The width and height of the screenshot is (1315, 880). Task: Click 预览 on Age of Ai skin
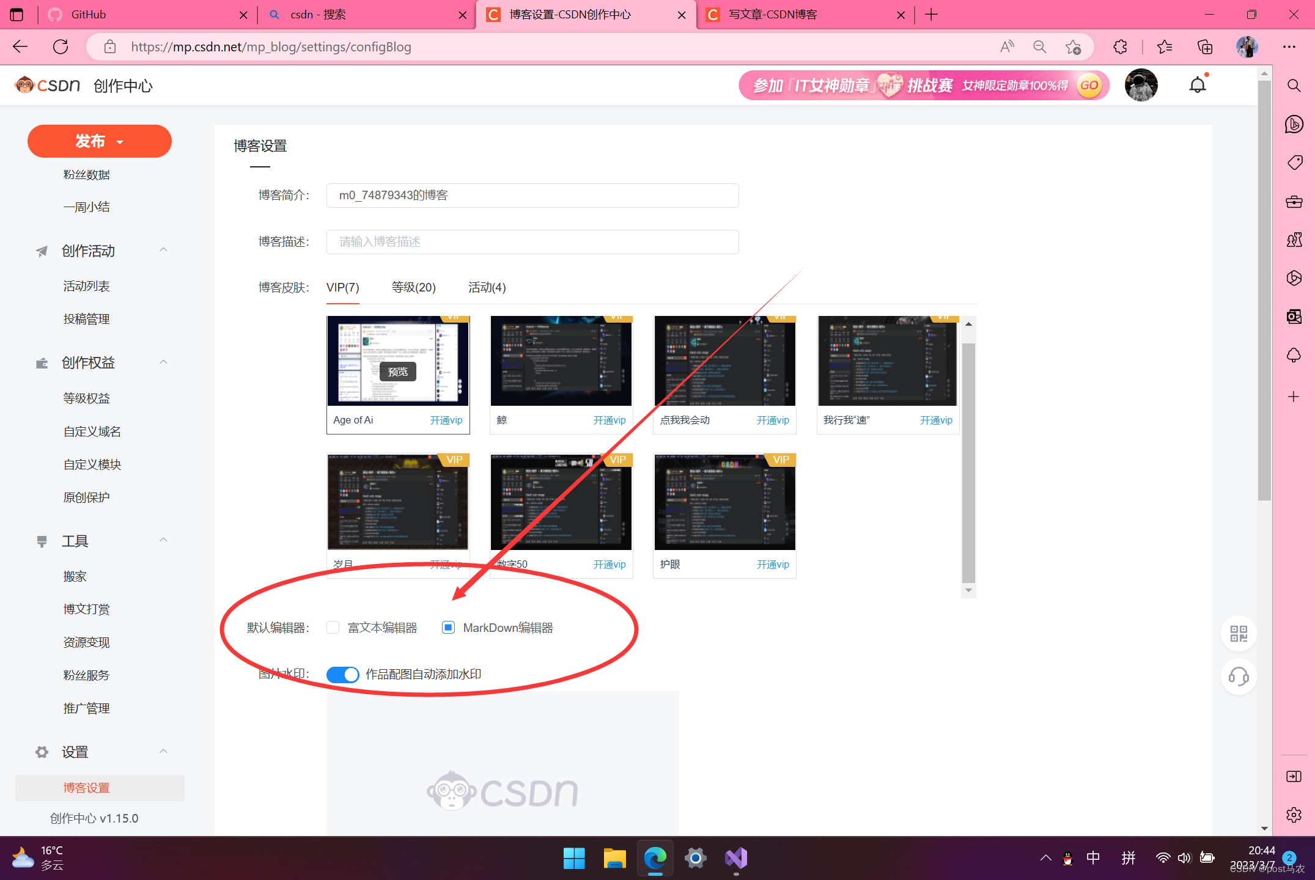pos(397,372)
